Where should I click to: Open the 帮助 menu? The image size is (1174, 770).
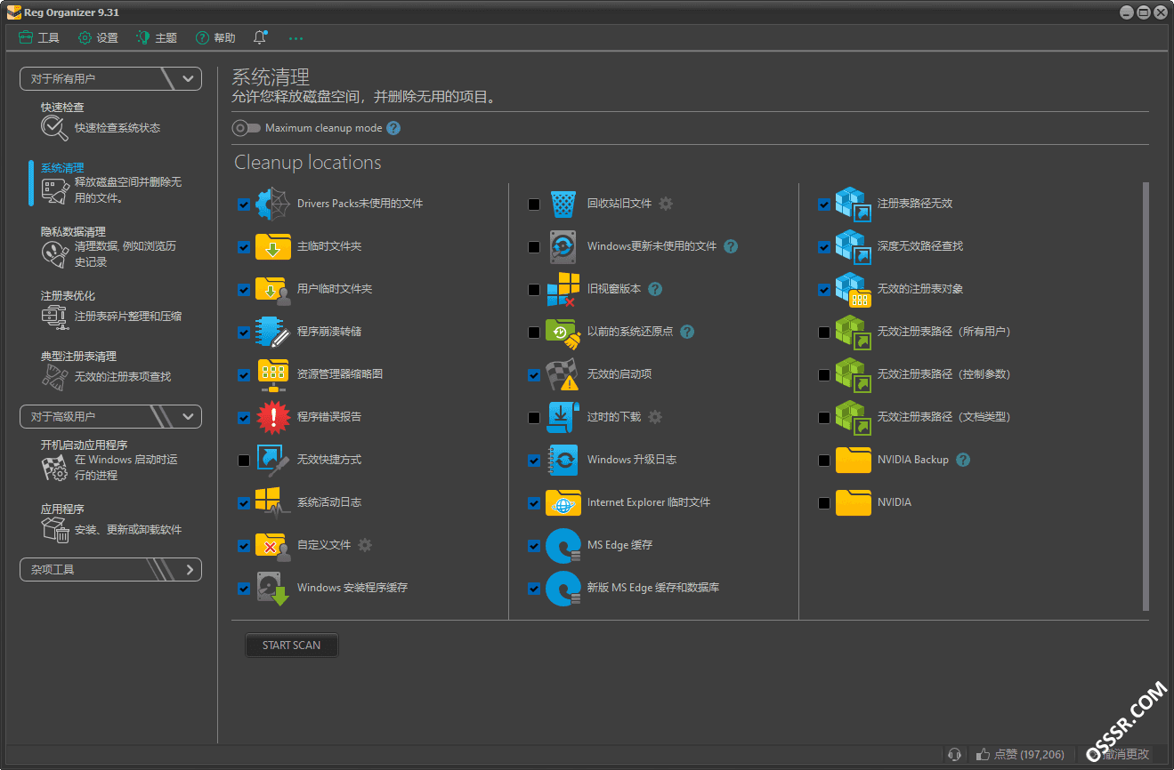click(x=215, y=38)
